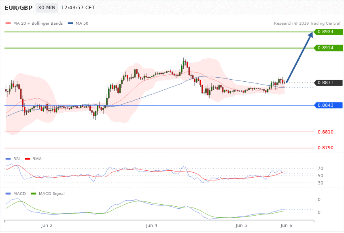Click the MACD blue legend swatch

(8, 193)
